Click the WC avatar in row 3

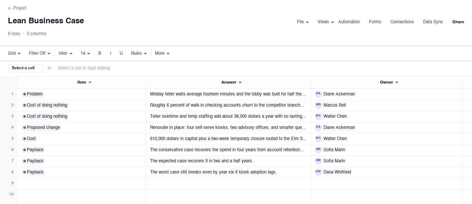(318, 116)
